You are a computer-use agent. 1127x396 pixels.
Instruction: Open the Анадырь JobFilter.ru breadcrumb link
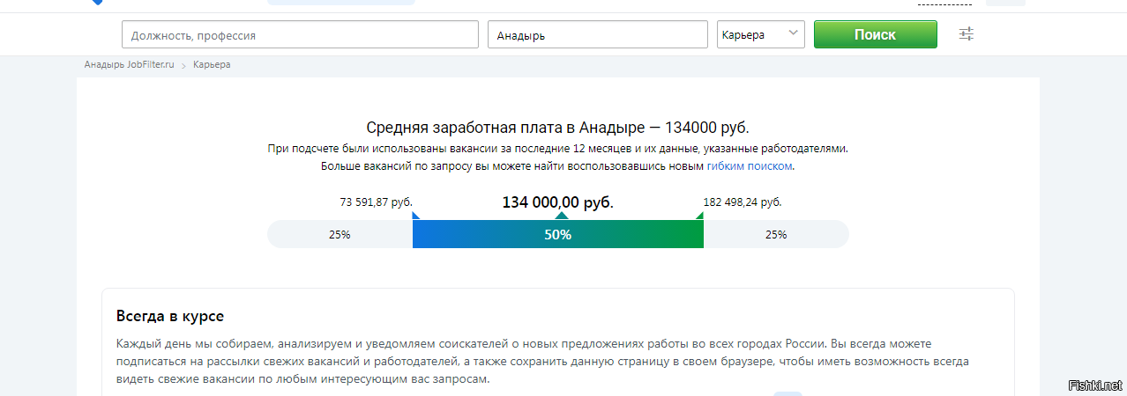point(130,65)
